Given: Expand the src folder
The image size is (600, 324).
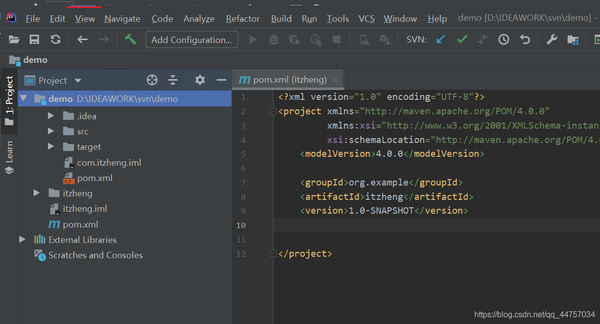Looking at the screenshot, I should 51,132.
